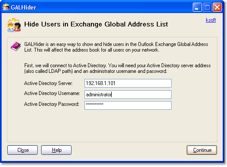Click the disabled maximize button in the title bar
This screenshot has width=227, height=167.
[207, 7]
